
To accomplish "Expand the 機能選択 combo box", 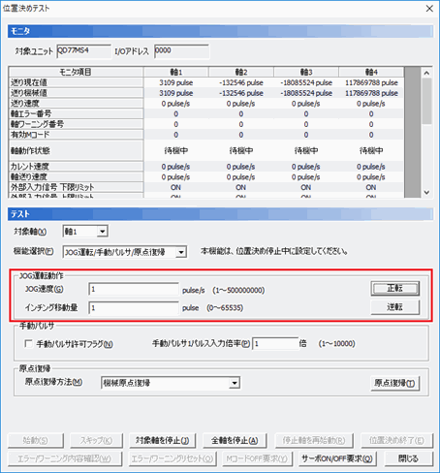I will 181,252.
